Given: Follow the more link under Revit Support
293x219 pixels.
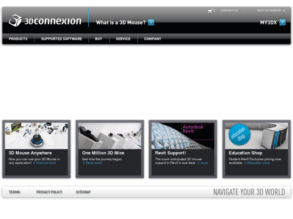Looking at the screenshot, I should (203, 163).
